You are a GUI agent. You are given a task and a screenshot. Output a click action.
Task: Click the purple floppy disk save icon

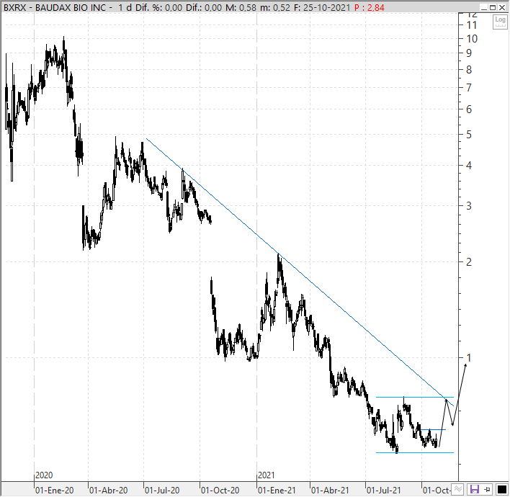[474, 489]
